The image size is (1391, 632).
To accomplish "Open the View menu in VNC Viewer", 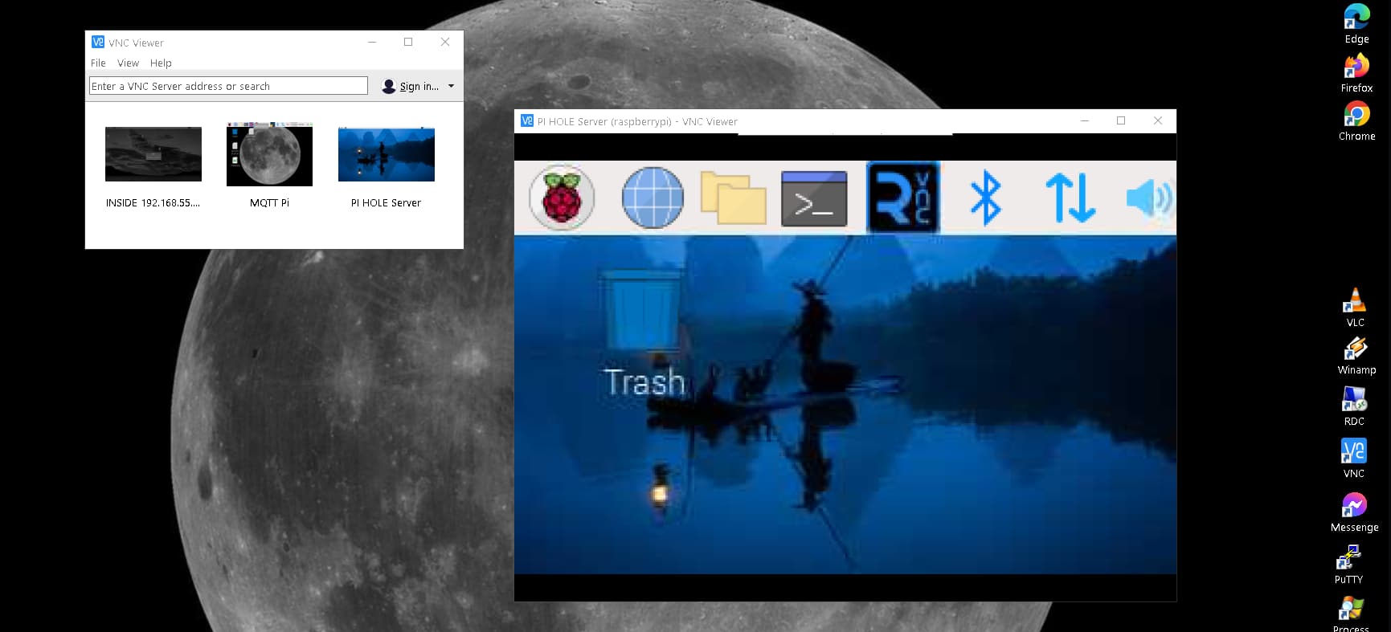I will click(x=128, y=63).
